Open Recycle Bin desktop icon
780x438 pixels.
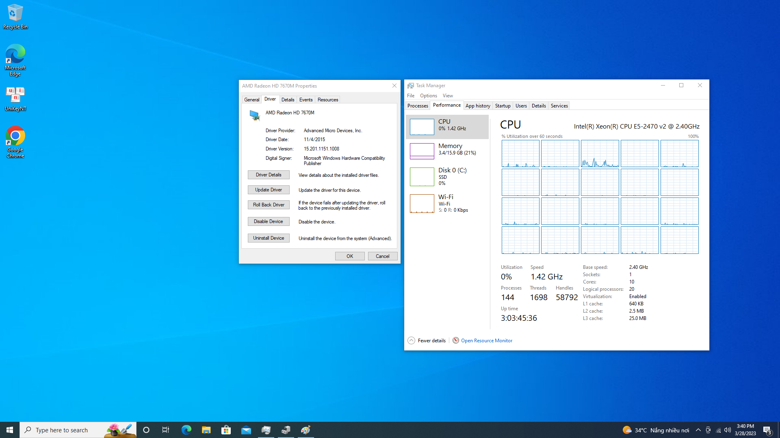click(x=15, y=17)
